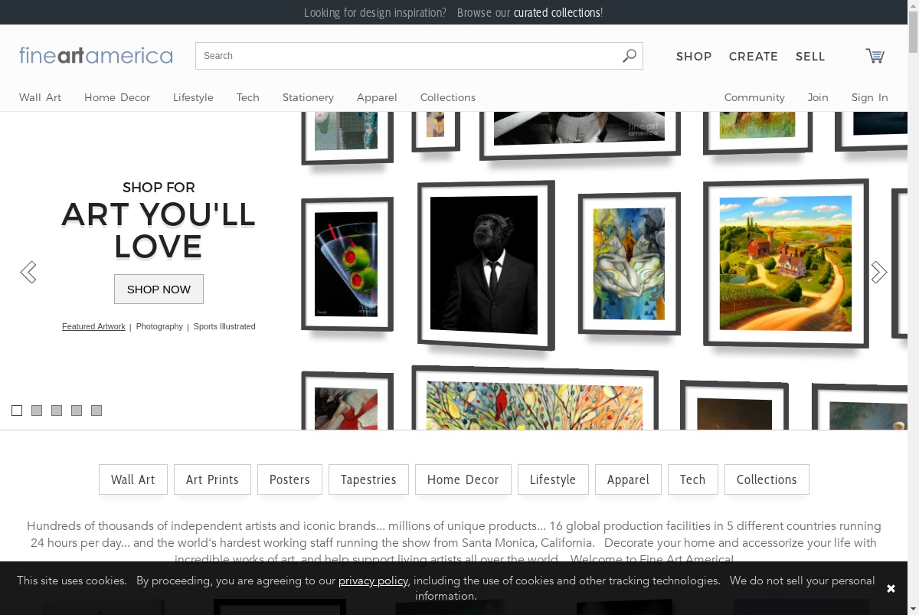Click the Tapestries category button
The width and height of the screenshot is (919, 615).
coord(368,479)
